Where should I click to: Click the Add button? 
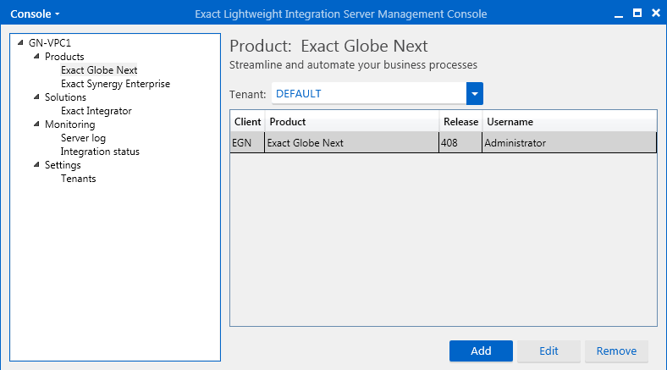[x=481, y=351]
